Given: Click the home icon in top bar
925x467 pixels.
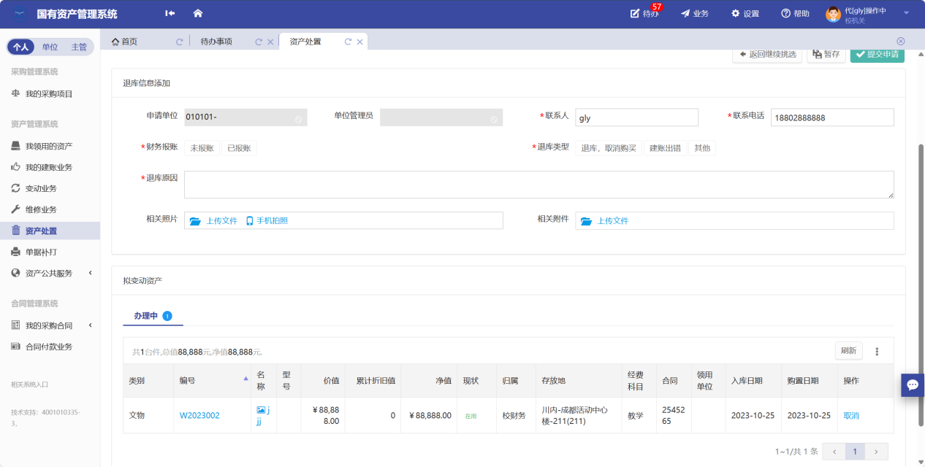Looking at the screenshot, I should click(x=197, y=13).
